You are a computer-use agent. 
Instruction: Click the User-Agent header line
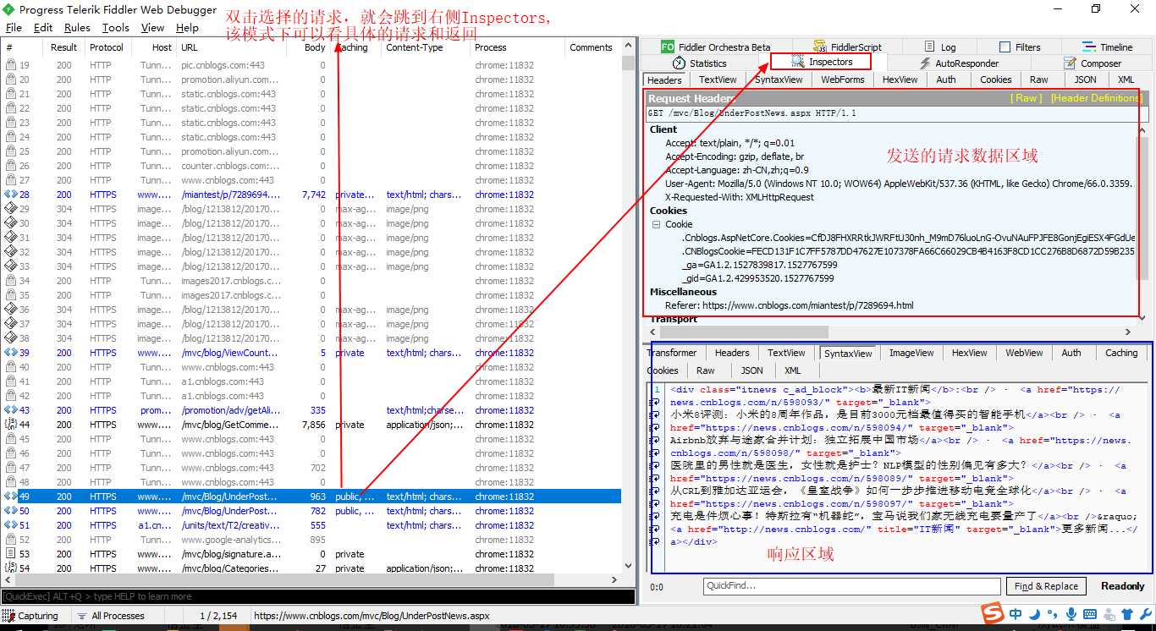(x=900, y=184)
